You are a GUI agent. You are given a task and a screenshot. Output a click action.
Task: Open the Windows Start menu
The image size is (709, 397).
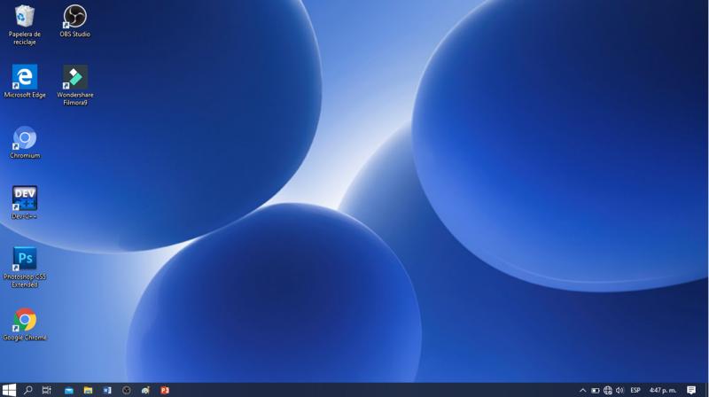point(9,390)
